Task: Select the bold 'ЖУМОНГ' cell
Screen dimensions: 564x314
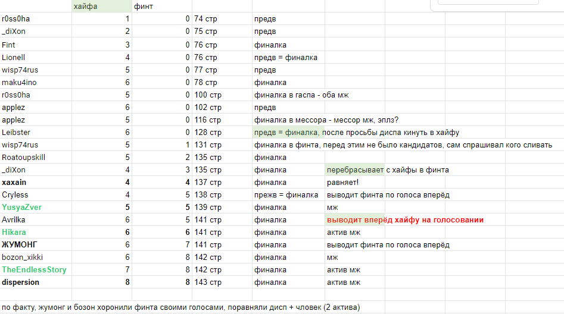Action: pyautogui.click(x=36, y=244)
